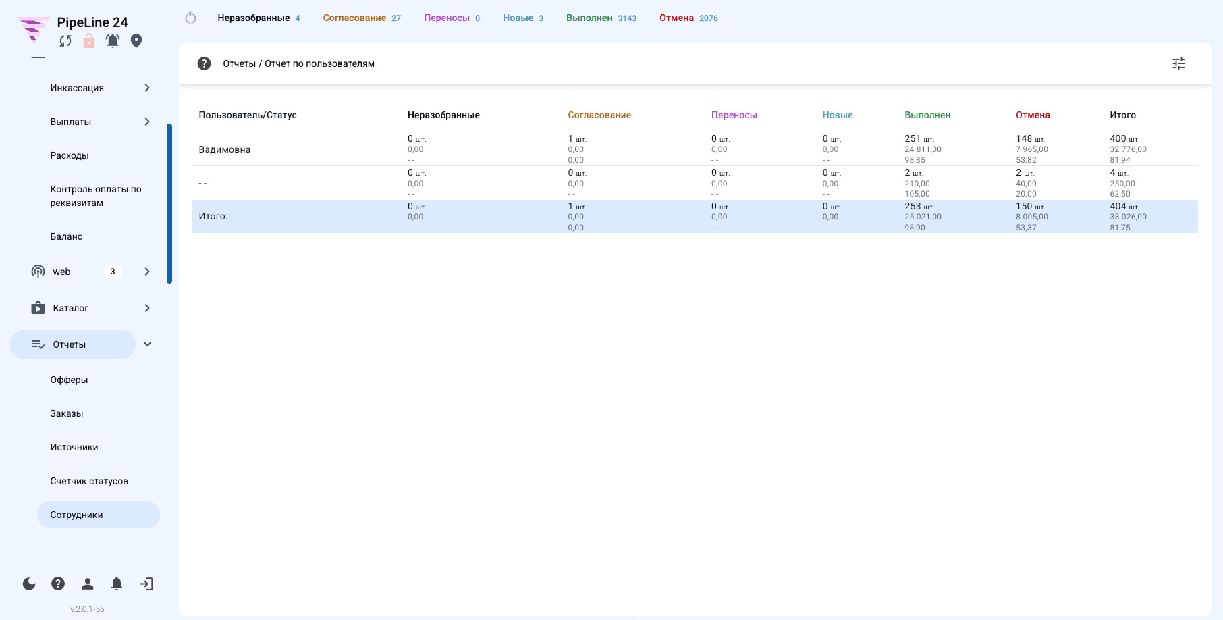
Task: Click the Отчеты checklist icon
Action: click(x=38, y=344)
